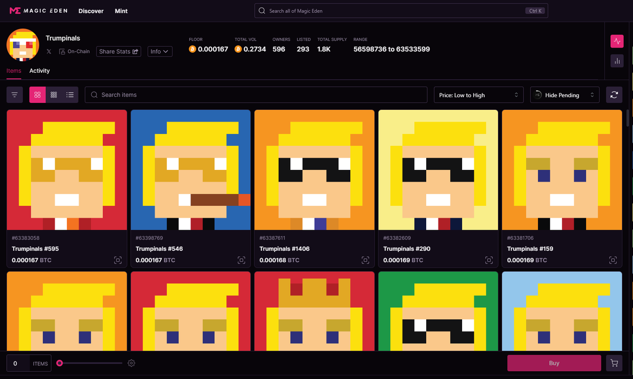
Task: Click the X (Twitter) icon under Trumpinals
Action: coord(49,51)
